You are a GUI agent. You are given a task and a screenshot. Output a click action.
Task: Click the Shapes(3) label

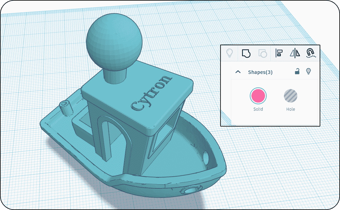point(260,72)
